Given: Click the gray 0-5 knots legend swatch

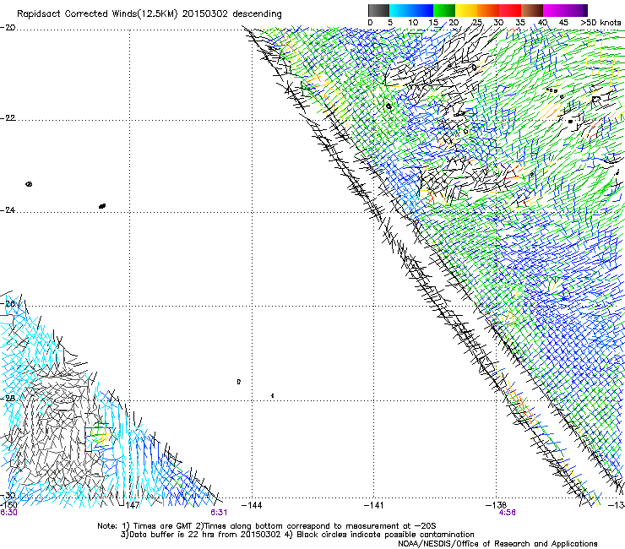Looking at the screenshot, I should tap(378, 10).
